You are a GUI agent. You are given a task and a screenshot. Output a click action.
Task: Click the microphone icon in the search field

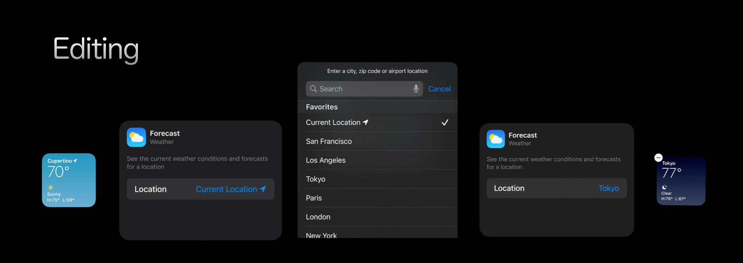(x=415, y=89)
